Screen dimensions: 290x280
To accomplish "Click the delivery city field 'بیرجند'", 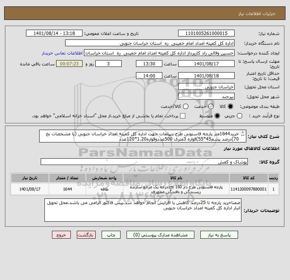I will point(206,96).
